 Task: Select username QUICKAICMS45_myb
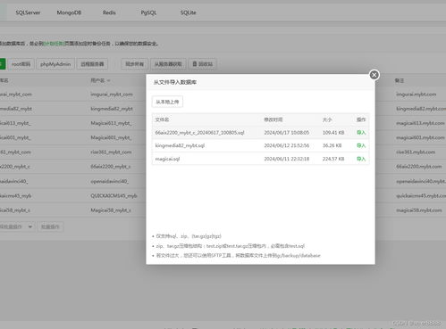click(114, 195)
